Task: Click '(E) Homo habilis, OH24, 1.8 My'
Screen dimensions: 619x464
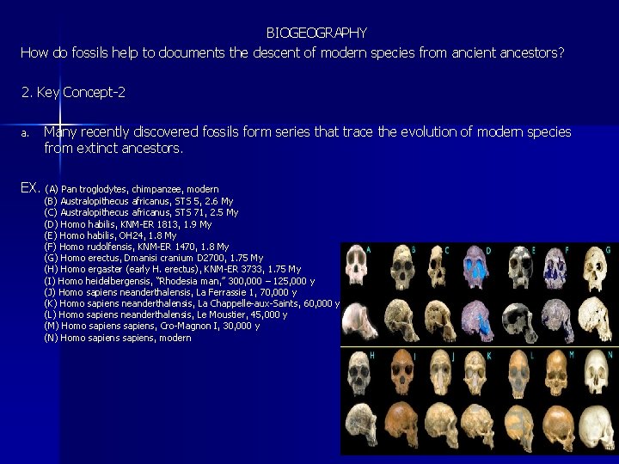Action: pyautogui.click(x=110, y=235)
